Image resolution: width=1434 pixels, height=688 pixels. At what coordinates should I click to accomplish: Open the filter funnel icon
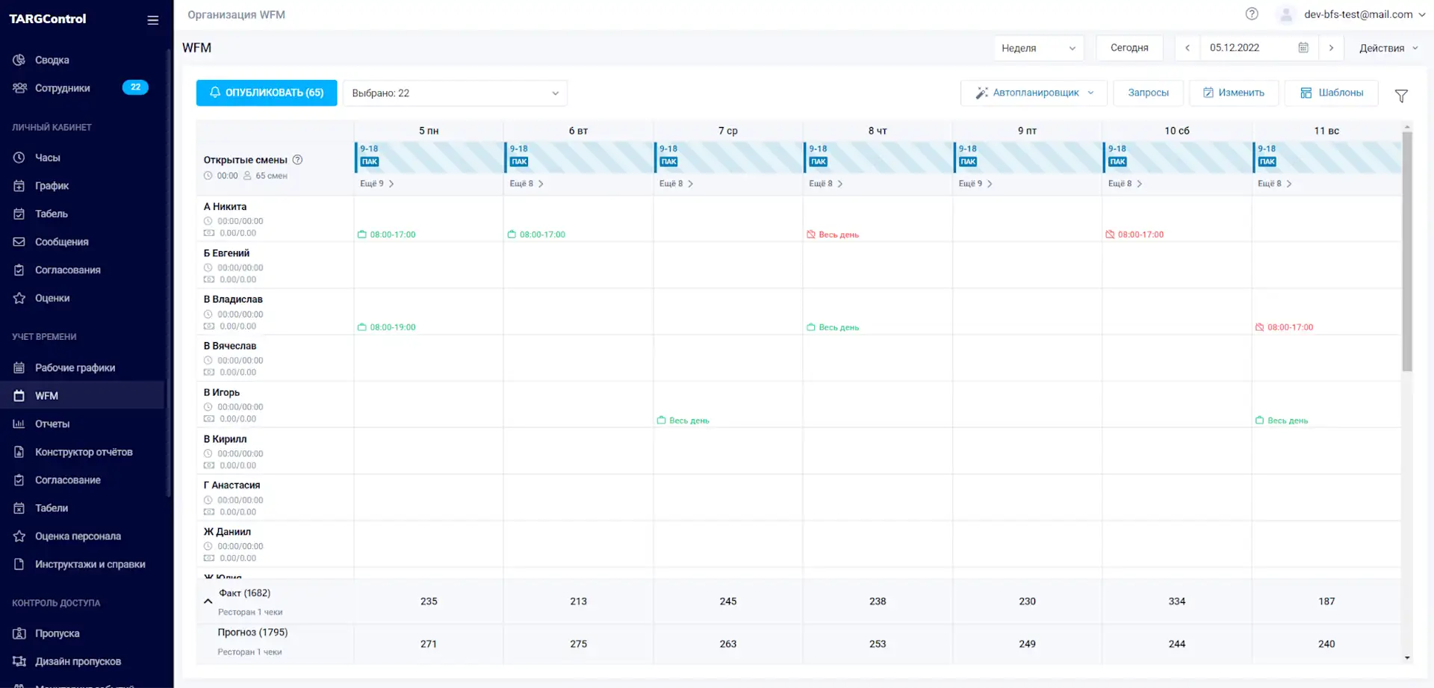click(1401, 96)
